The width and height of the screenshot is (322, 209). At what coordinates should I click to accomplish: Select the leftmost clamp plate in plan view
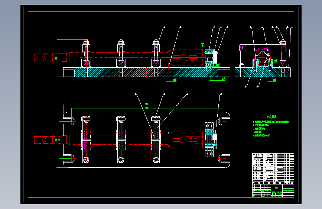(x=86, y=140)
